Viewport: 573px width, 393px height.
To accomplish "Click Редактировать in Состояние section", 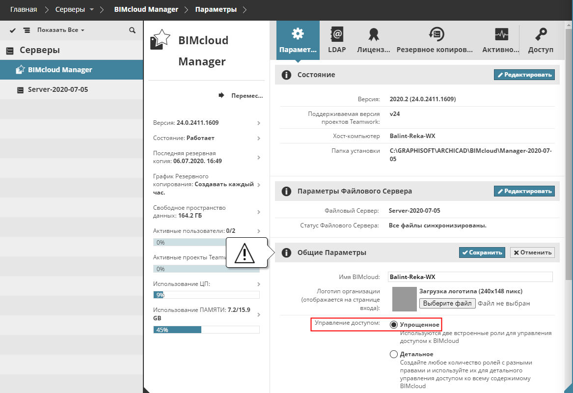I will pyautogui.click(x=524, y=75).
